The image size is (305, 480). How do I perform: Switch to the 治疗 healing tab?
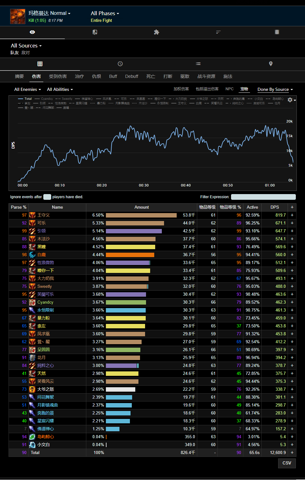coord(79,76)
